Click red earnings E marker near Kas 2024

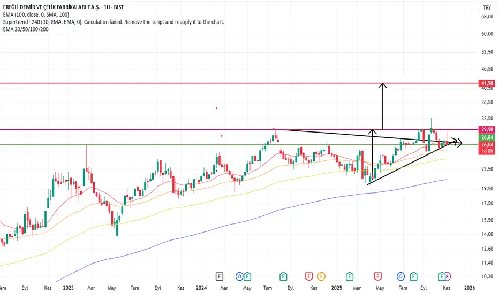[309, 276]
